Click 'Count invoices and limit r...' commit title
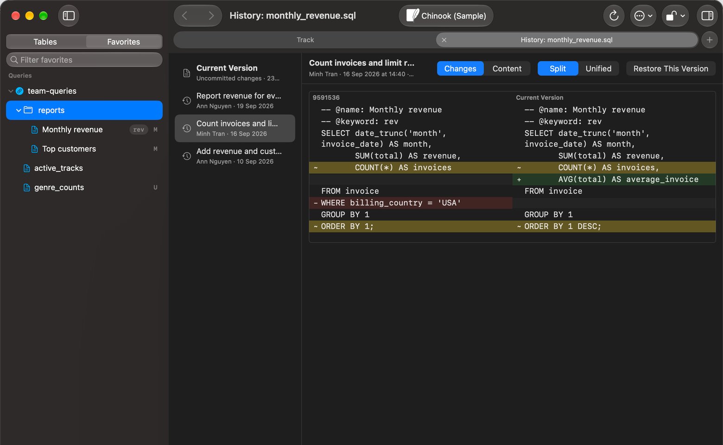The width and height of the screenshot is (723, 445). tap(361, 63)
